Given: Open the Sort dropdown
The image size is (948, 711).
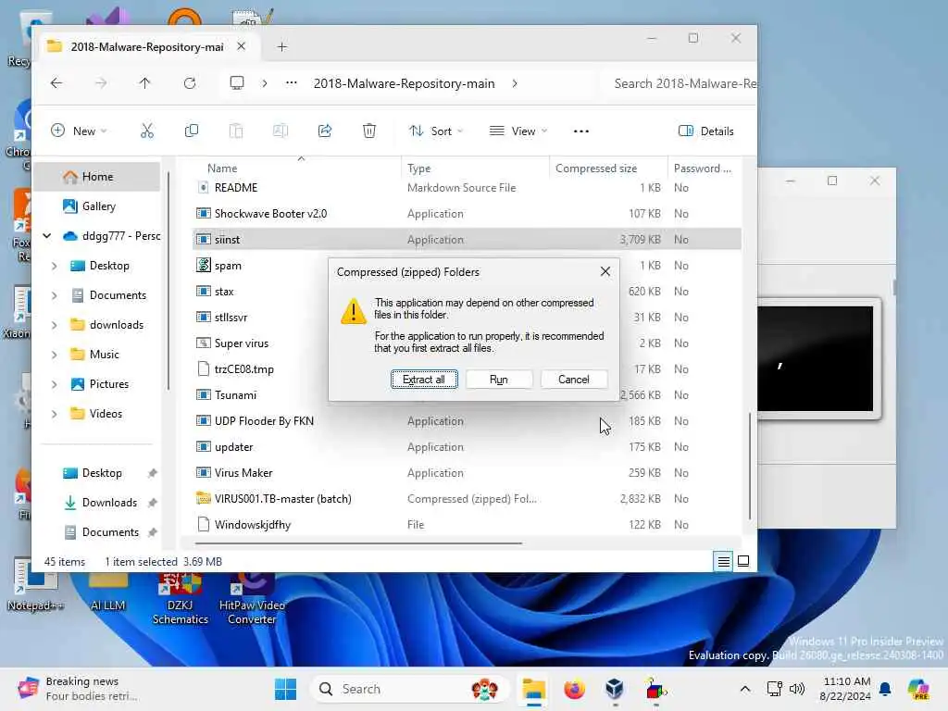Looking at the screenshot, I should coord(436,131).
